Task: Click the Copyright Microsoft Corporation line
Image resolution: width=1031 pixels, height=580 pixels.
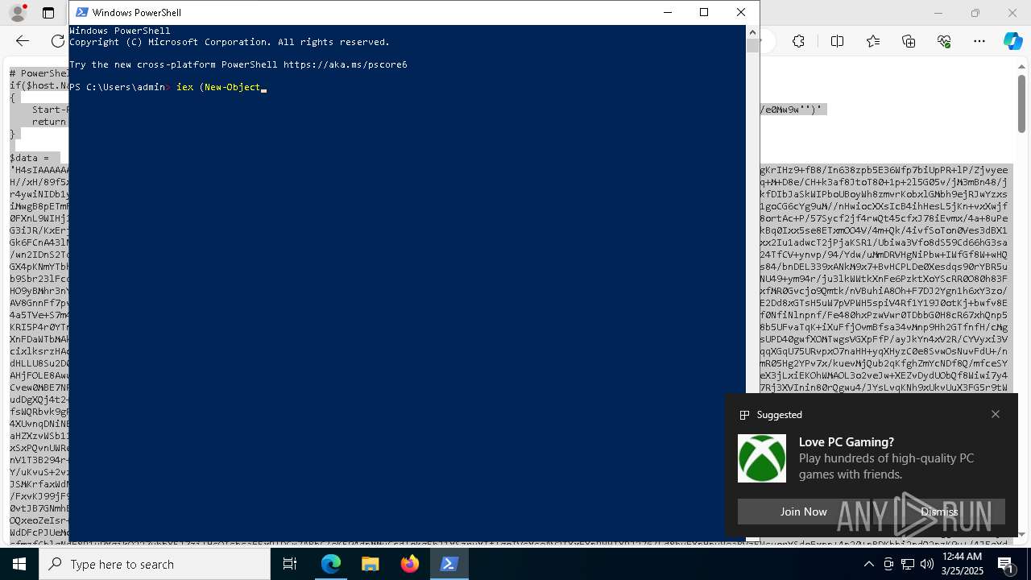Action: (230, 42)
